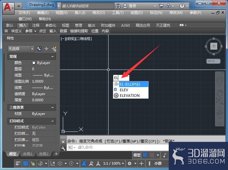Collapse the 常规 properties section
The image size is (228, 170).
coord(52,57)
